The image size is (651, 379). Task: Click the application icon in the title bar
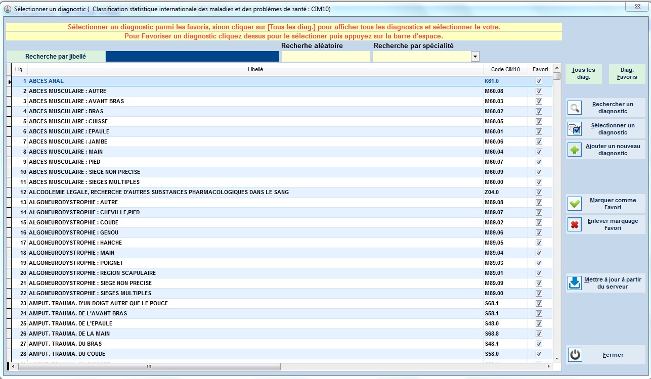(7, 9)
